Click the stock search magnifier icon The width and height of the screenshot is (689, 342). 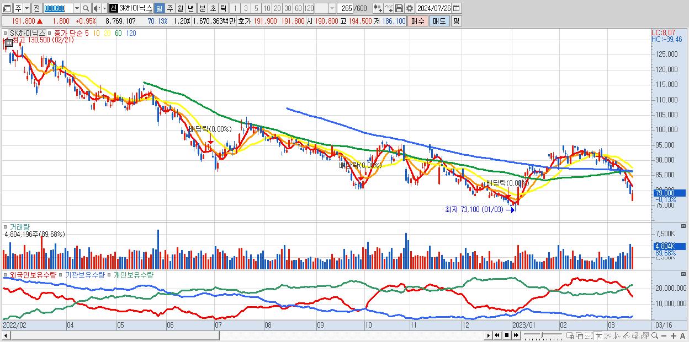point(85,8)
